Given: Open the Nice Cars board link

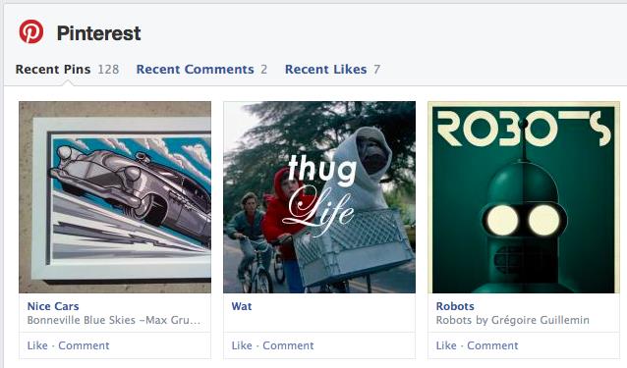Looking at the screenshot, I should pyautogui.click(x=53, y=306).
